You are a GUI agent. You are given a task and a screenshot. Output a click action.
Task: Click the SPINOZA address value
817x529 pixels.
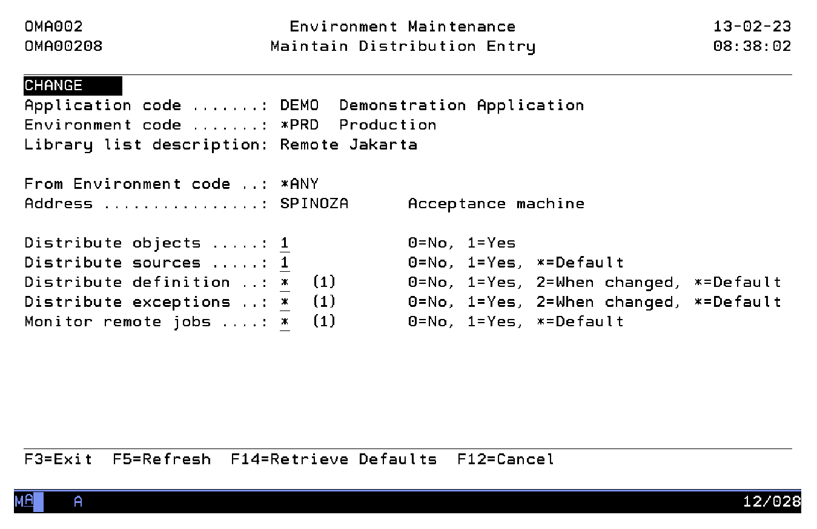pos(314,204)
